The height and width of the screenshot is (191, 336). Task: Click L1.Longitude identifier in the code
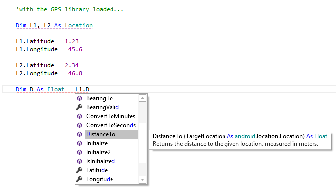point(37,49)
